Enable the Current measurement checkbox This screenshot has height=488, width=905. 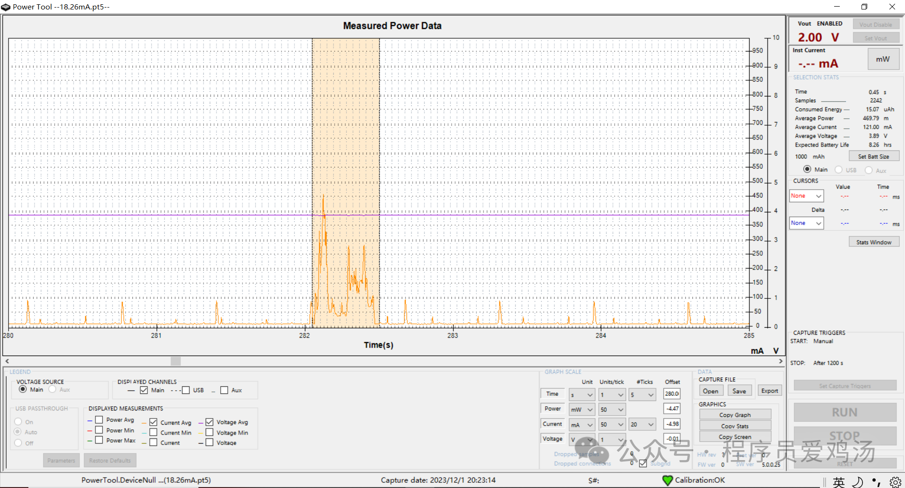[x=154, y=442]
